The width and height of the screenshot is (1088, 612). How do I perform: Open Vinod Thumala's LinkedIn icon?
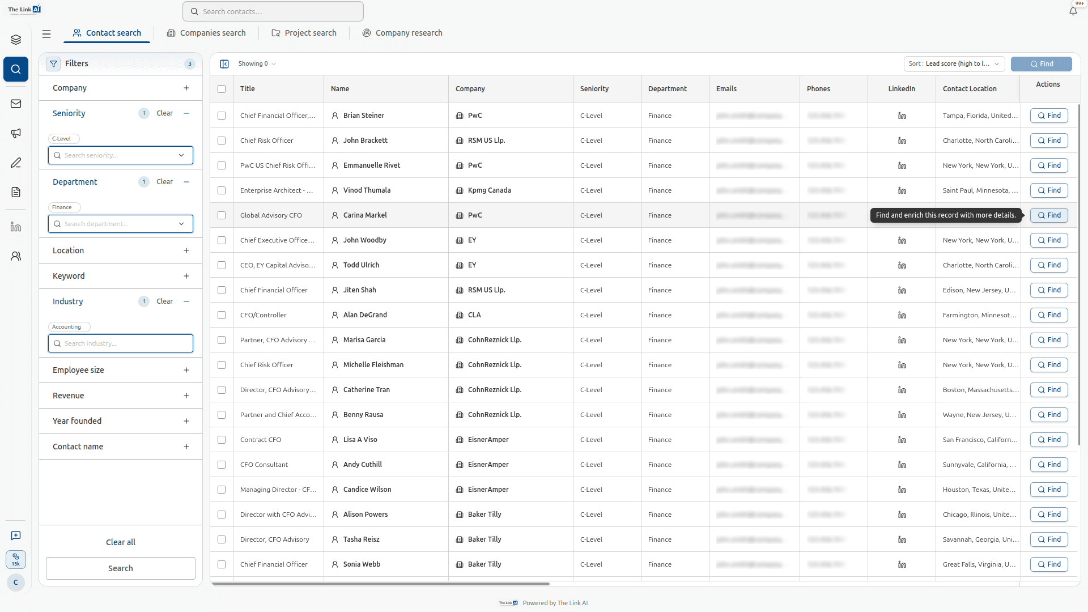(x=902, y=190)
